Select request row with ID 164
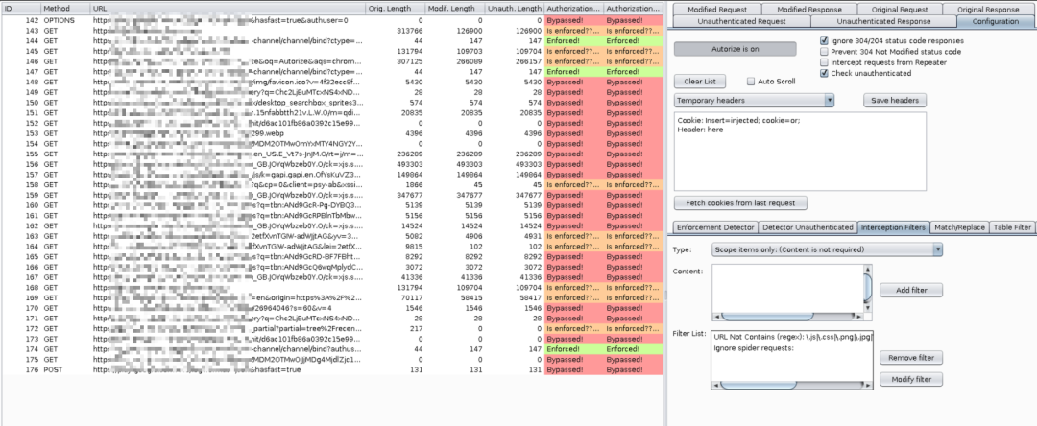This screenshot has height=426, width=1037. (x=332, y=247)
